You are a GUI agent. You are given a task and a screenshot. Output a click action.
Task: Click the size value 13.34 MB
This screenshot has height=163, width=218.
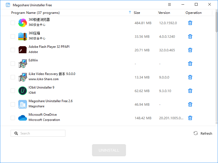[x=142, y=77]
